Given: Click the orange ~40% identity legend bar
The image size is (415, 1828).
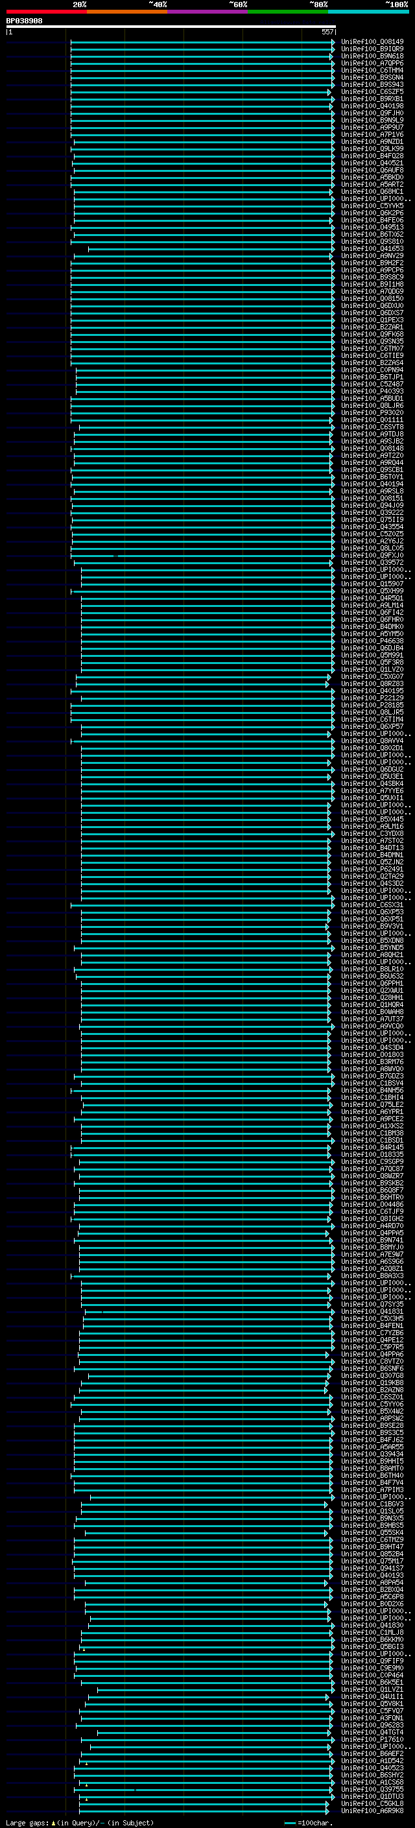Looking at the screenshot, I should (126, 12).
